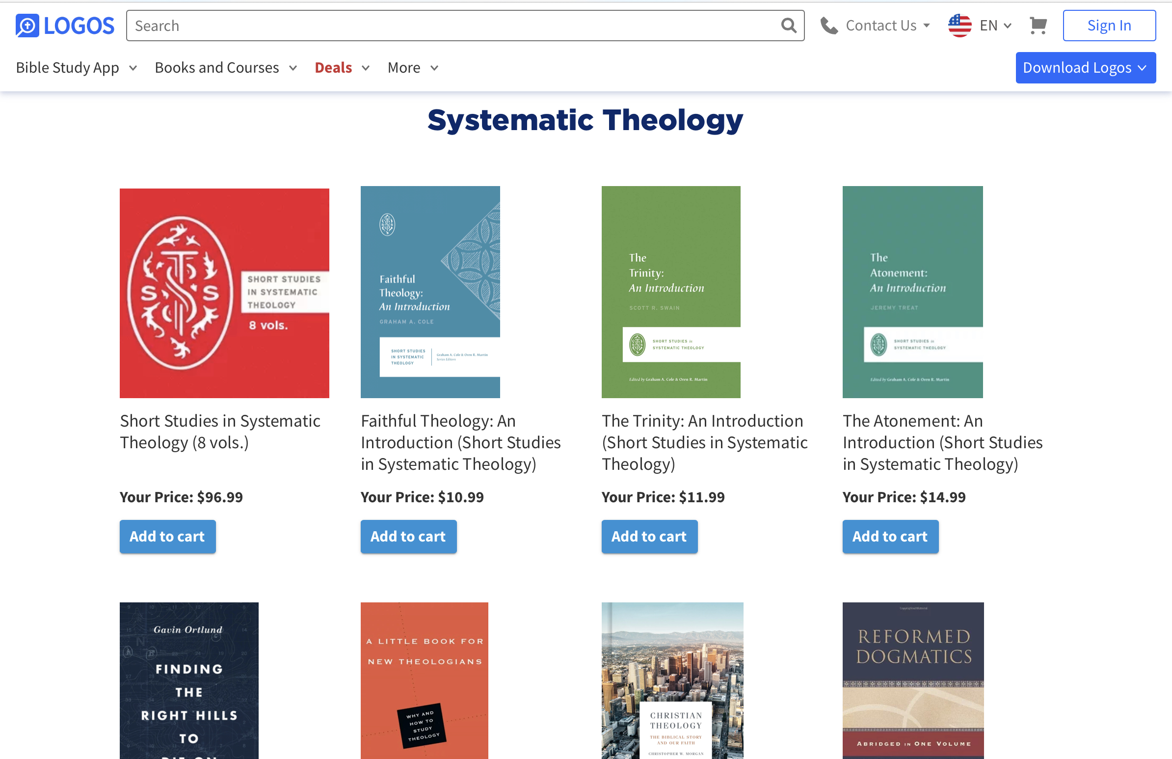Add The Atonement: An Introduction to cart
Screen dimensions: 1172x759
[890, 537]
